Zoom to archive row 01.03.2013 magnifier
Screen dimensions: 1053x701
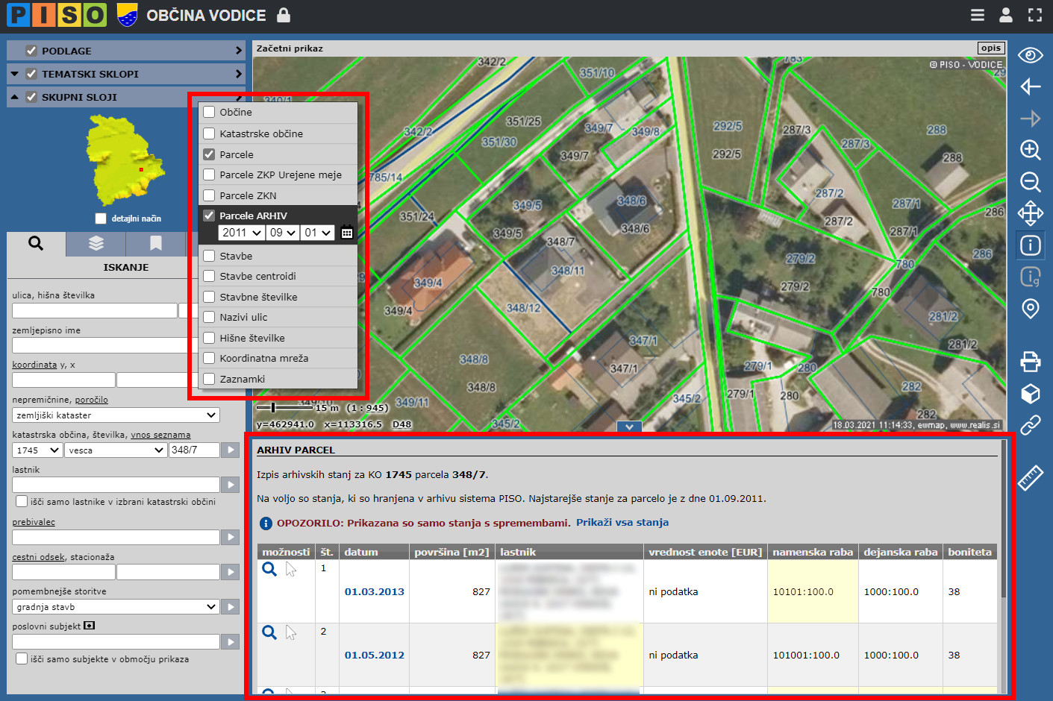coord(269,569)
